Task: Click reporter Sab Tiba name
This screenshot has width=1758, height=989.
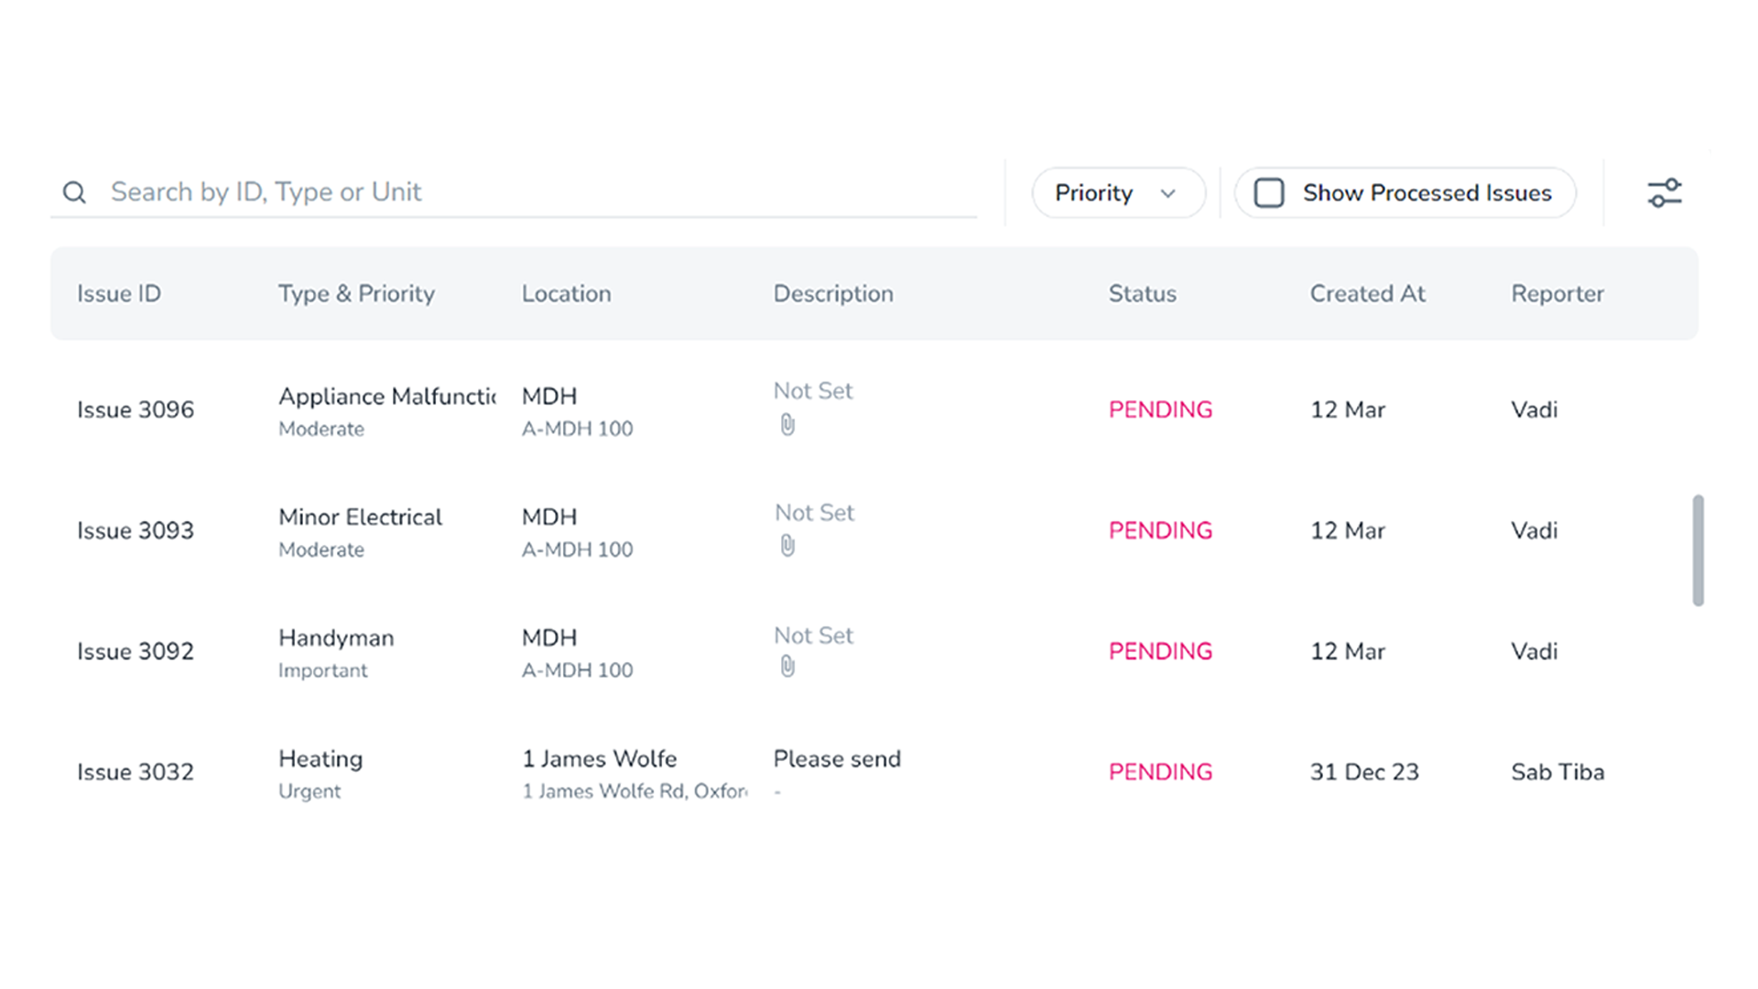Action: tap(1557, 772)
